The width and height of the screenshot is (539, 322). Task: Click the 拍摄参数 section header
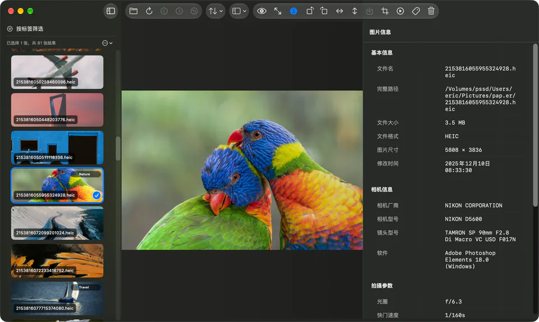[x=382, y=286]
